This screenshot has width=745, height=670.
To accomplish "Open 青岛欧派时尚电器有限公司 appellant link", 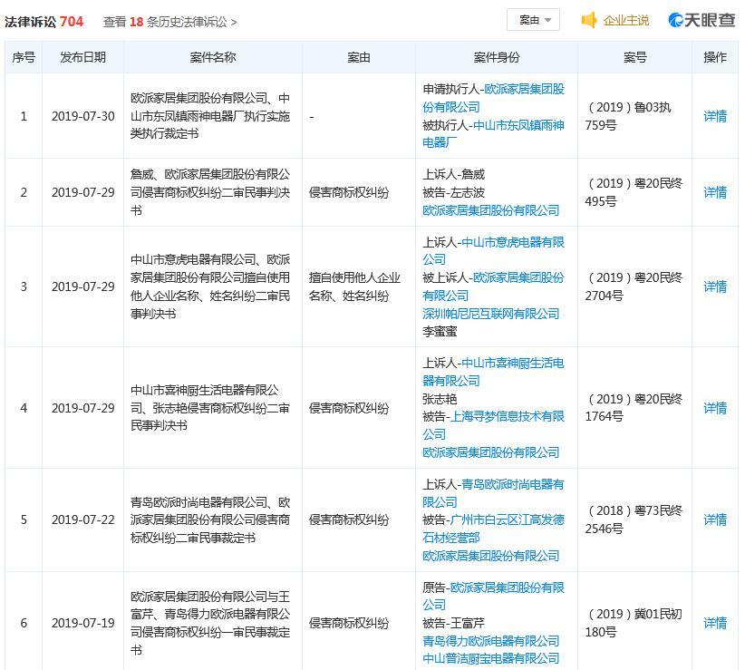I will pos(494,493).
